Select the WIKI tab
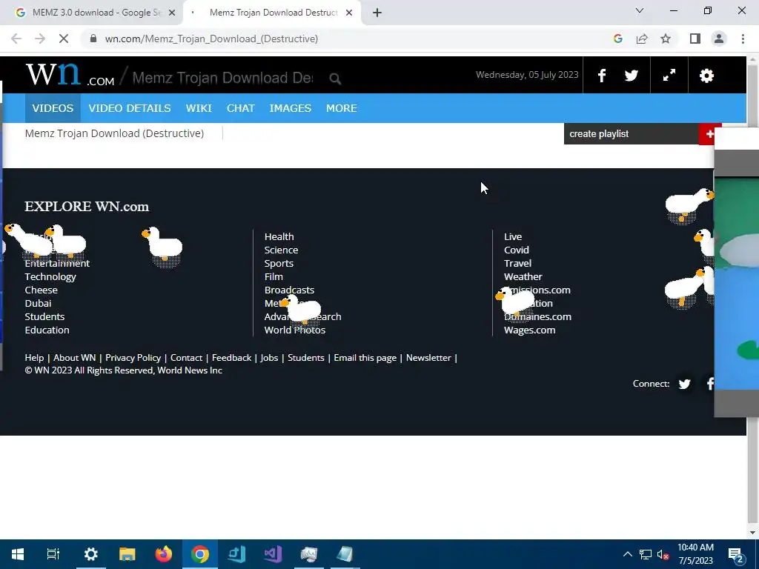Screen dimensions: 759x569 (199, 108)
